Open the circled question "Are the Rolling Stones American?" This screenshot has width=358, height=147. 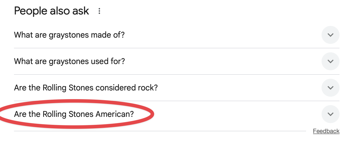[74, 114]
